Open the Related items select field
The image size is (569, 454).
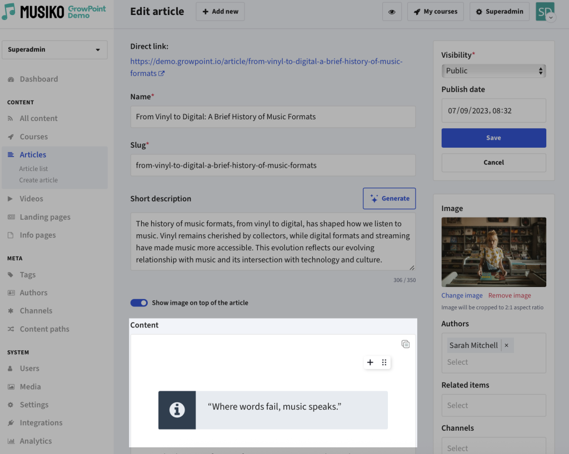point(493,405)
